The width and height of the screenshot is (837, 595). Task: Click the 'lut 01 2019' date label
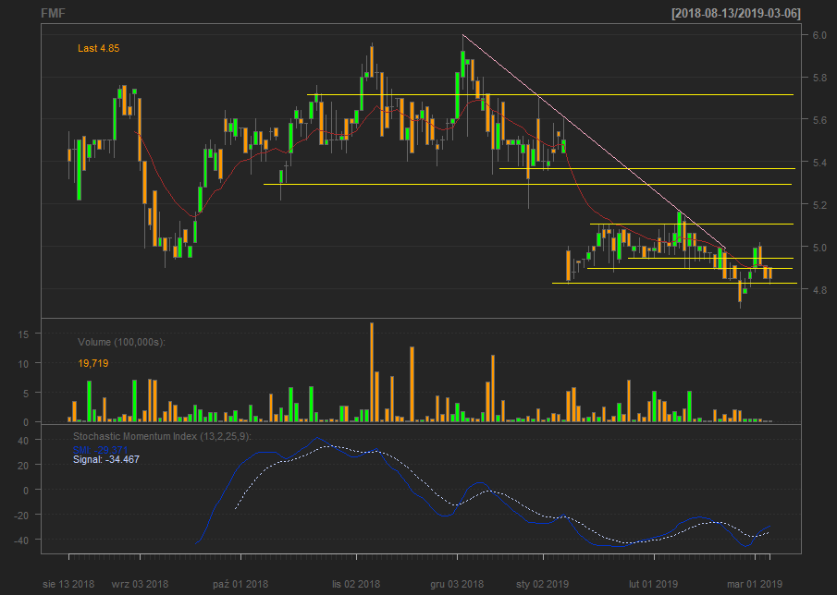click(x=653, y=584)
